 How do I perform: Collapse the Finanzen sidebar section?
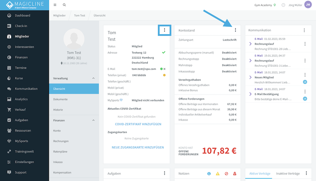(x=94, y=120)
